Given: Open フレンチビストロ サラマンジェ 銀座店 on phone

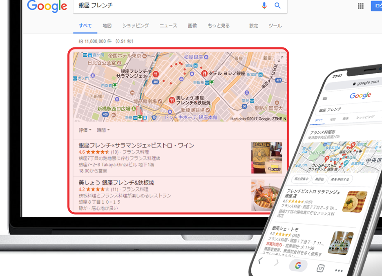Looking at the screenshot, I should (313, 193).
